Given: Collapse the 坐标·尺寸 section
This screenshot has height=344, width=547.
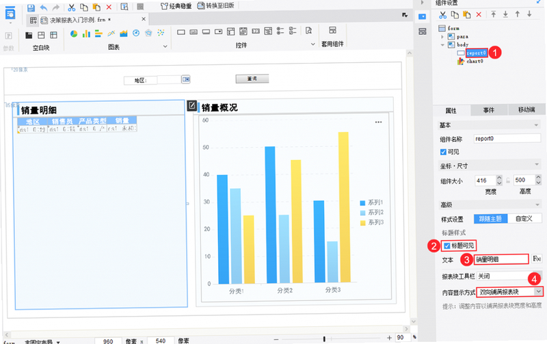Looking at the screenshot, I should [537, 164].
